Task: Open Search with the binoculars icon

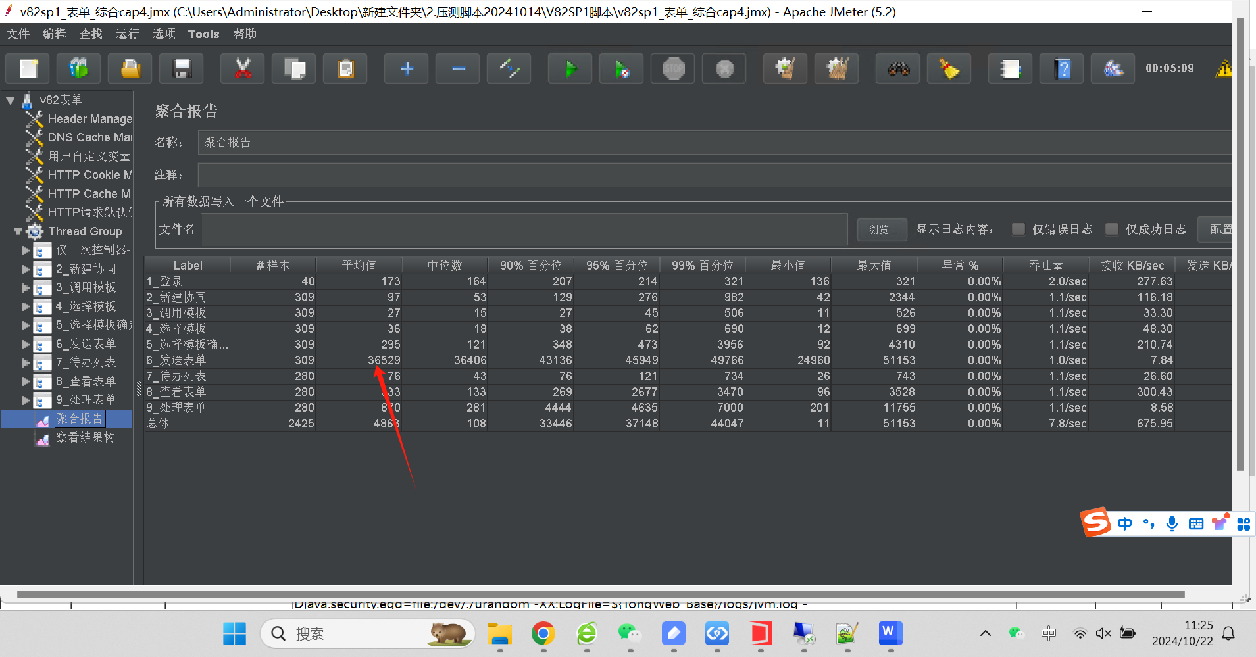Action: 898,68
